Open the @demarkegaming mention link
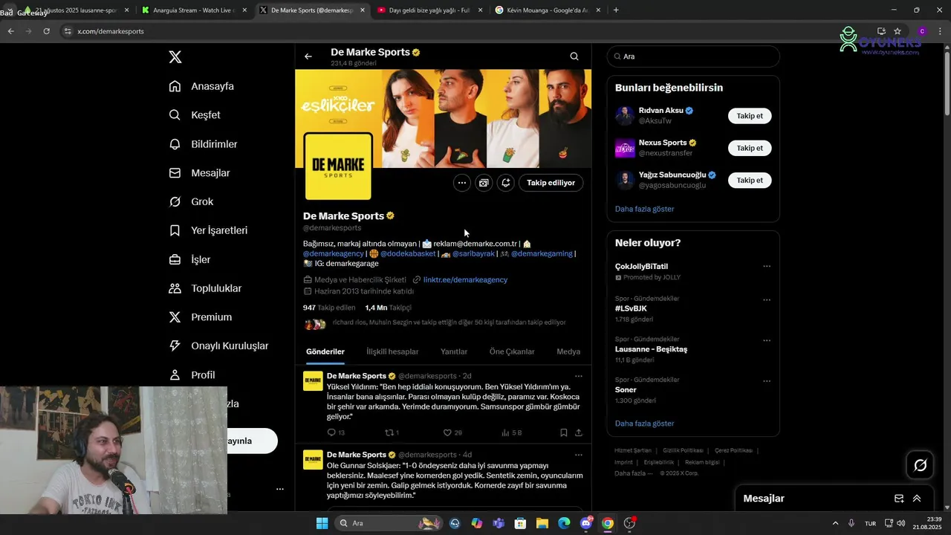The height and width of the screenshot is (535, 951). click(x=542, y=254)
